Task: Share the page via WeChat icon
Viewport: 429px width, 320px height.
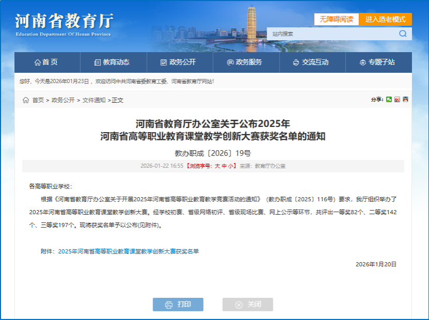Action: (389, 100)
